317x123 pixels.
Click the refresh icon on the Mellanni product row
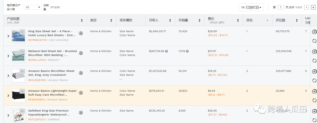click(314, 61)
